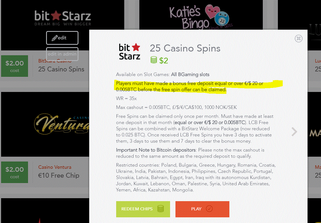Click the €10 Free Chip offer title
Image resolution: width=321 pixels, height=223 pixels.
pyautogui.click(x=59, y=176)
